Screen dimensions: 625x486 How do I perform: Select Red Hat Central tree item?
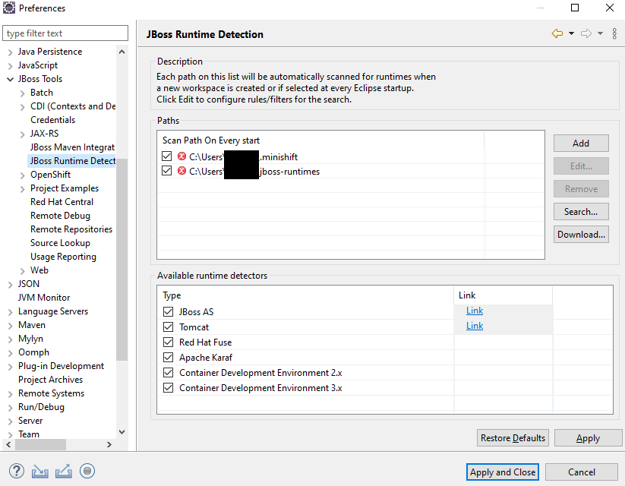(62, 202)
